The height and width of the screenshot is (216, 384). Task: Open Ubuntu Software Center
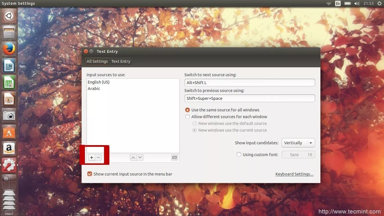9,132
